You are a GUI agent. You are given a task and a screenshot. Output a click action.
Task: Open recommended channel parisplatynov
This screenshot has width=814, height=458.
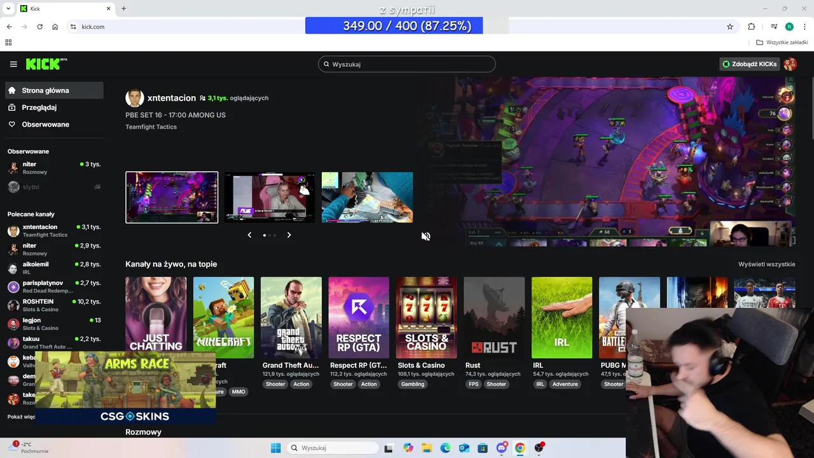click(54, 286)
